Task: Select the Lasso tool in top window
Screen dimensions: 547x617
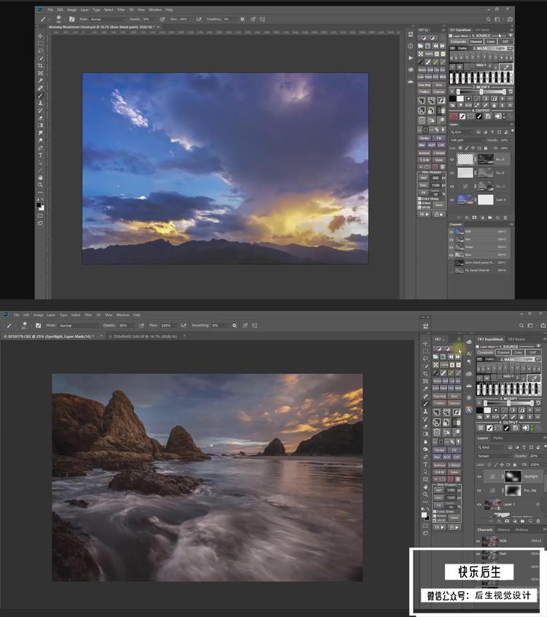Action: pyautogui.click(x=40, y=51)
